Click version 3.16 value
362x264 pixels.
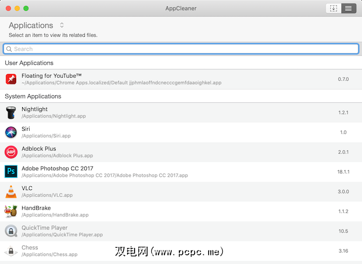click(x=343, y=251)
